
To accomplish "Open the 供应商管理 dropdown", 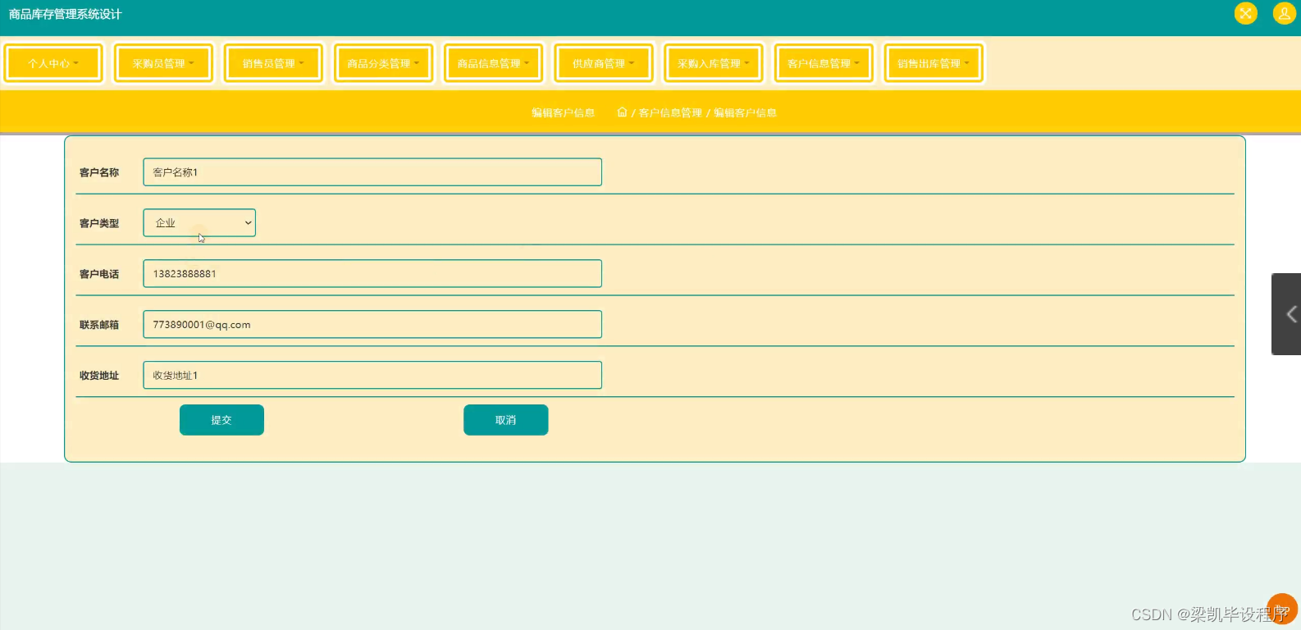I will [x=603, y=63].
